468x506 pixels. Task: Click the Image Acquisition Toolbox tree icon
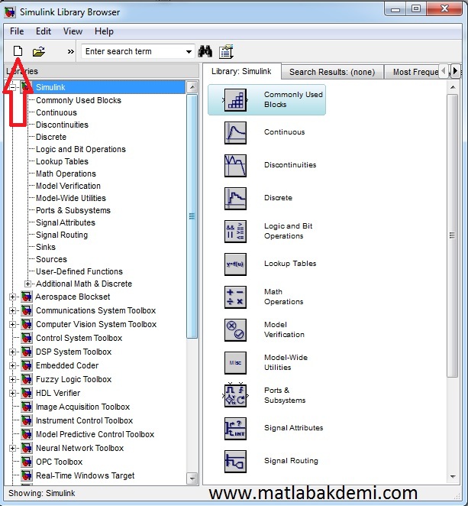coord(27,407)
